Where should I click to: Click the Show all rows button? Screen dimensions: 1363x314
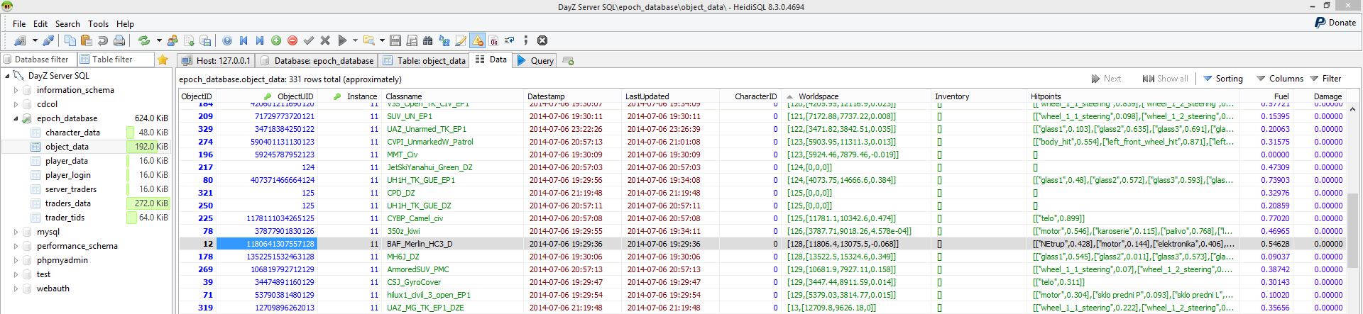1165,79
